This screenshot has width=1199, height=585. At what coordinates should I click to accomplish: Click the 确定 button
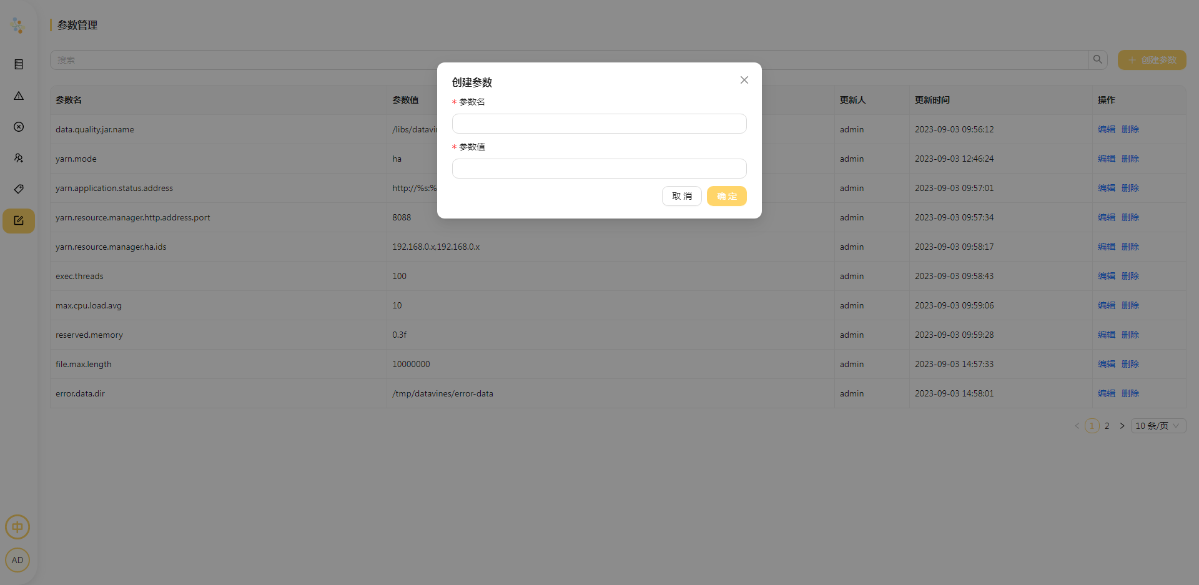click(727, 196)
